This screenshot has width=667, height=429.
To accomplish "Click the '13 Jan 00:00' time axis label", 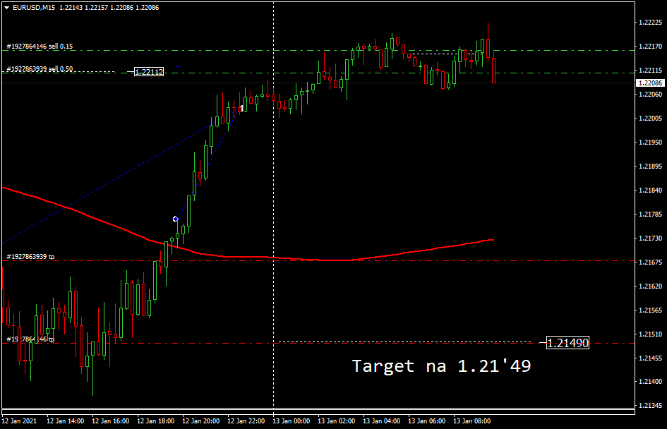I will click(292, 421).
